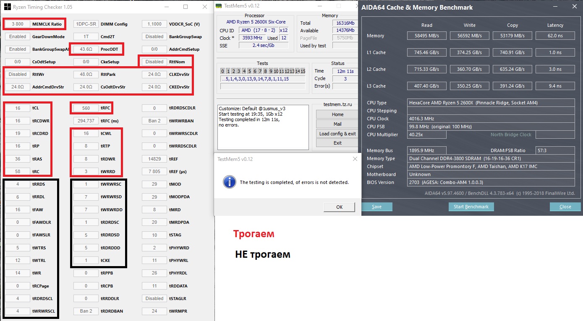Click the TestMem5 title bar app icon

click(x=219, y=6)
